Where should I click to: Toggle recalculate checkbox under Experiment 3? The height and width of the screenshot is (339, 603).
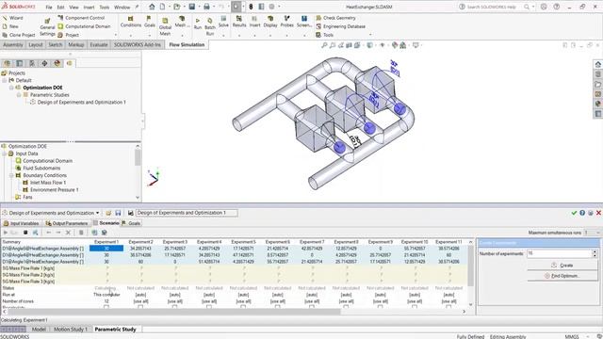pos(174,307)
